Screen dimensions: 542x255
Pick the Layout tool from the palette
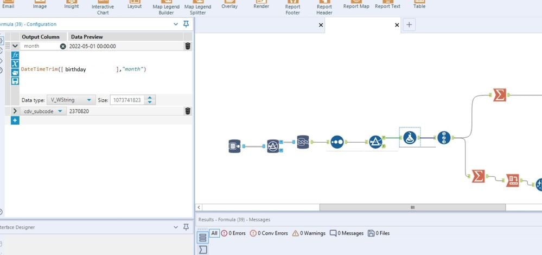[135, 4]
